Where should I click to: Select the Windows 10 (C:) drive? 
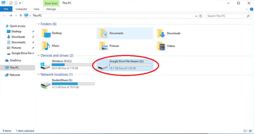pos(67,65)
